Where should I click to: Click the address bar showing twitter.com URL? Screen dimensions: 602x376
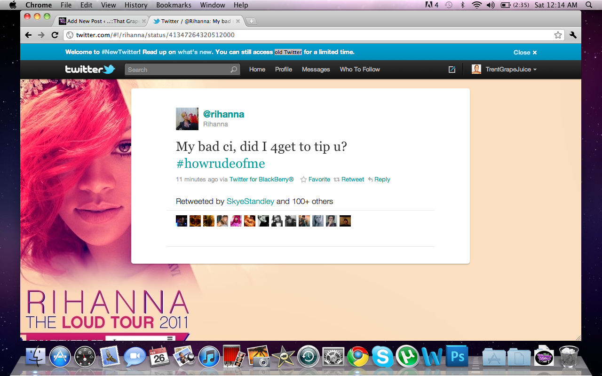314,35
